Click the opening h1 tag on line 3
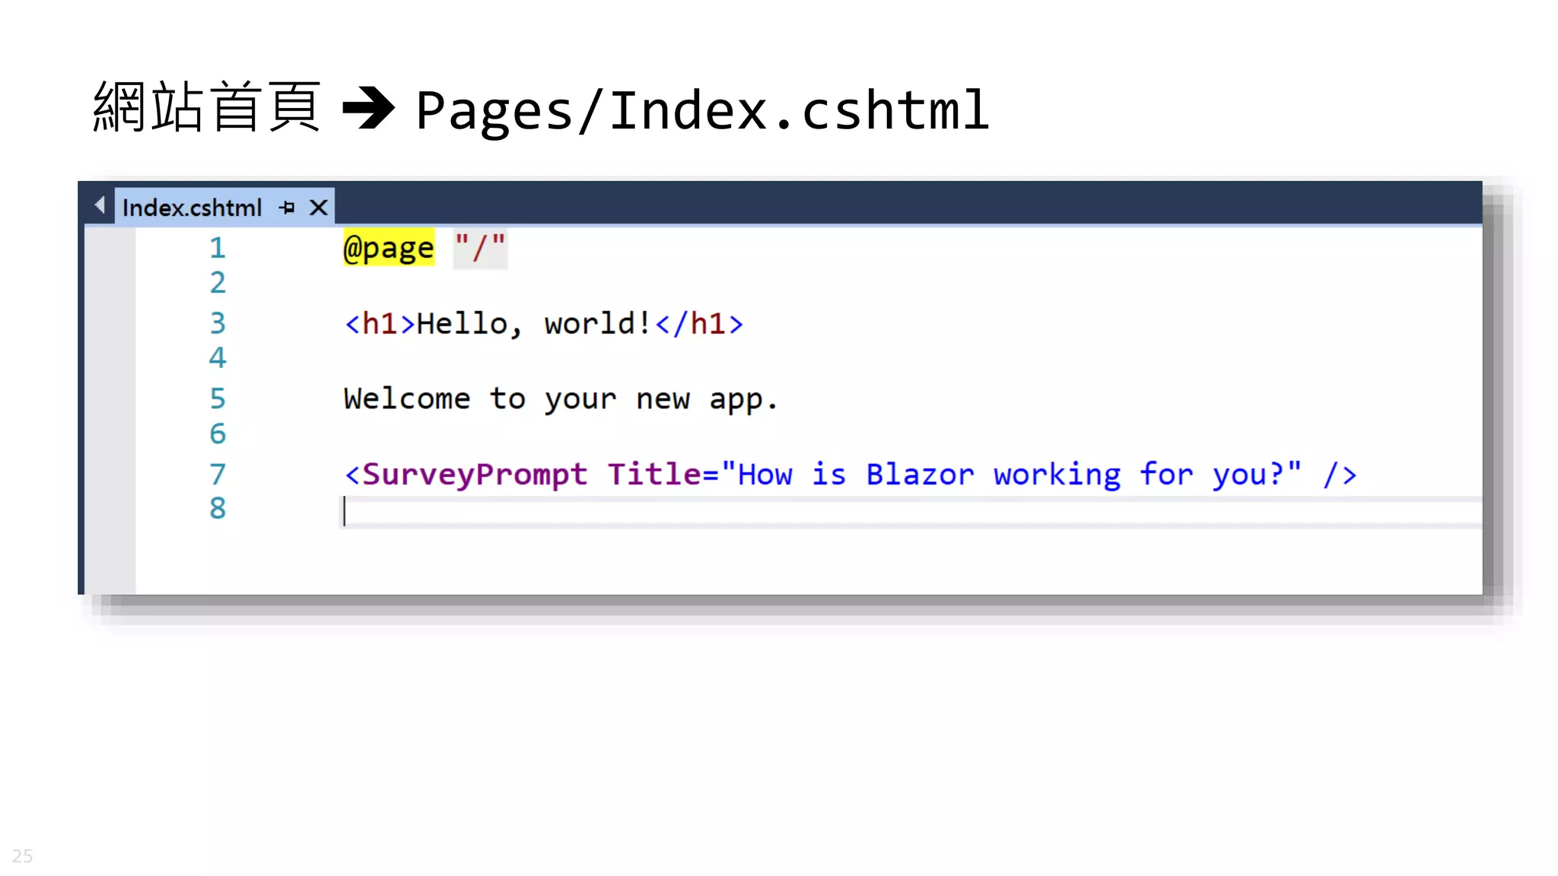Viewport: 1558px width, 876px height. click(380, 324)
